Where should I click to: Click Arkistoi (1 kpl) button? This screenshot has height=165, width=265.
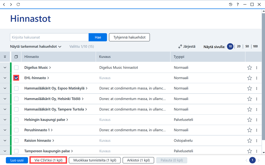(138, 160)
